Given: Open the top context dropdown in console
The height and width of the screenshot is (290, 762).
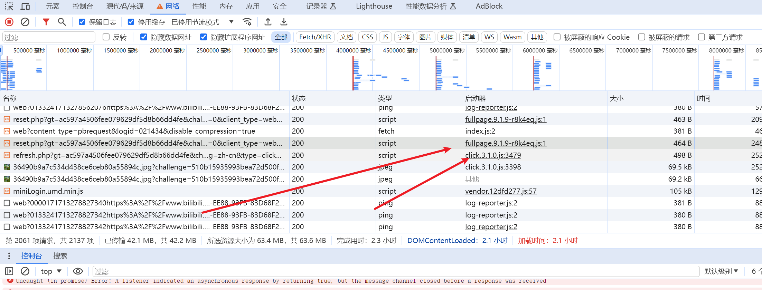Looking at the screenshot, I should (51, 271).
